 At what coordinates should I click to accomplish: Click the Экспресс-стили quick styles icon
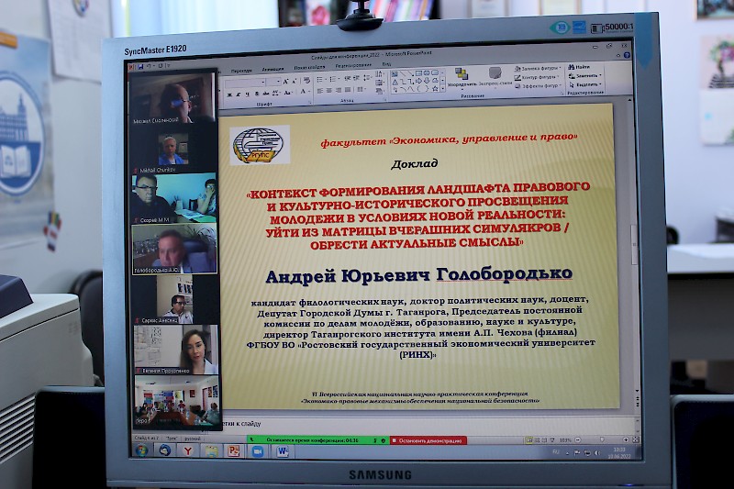click(495, 75)
